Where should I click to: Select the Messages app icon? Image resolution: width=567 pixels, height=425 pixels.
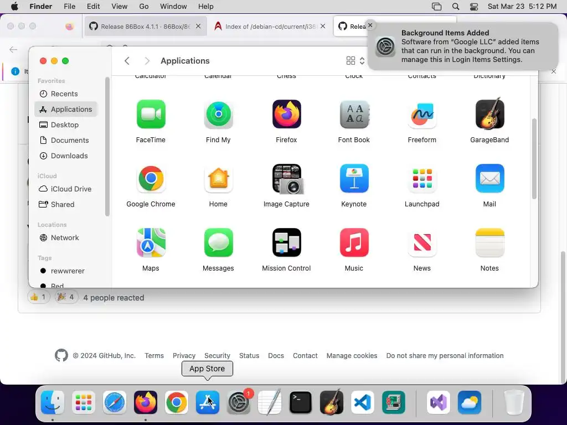pyautogui.click(x=218, y=242)
